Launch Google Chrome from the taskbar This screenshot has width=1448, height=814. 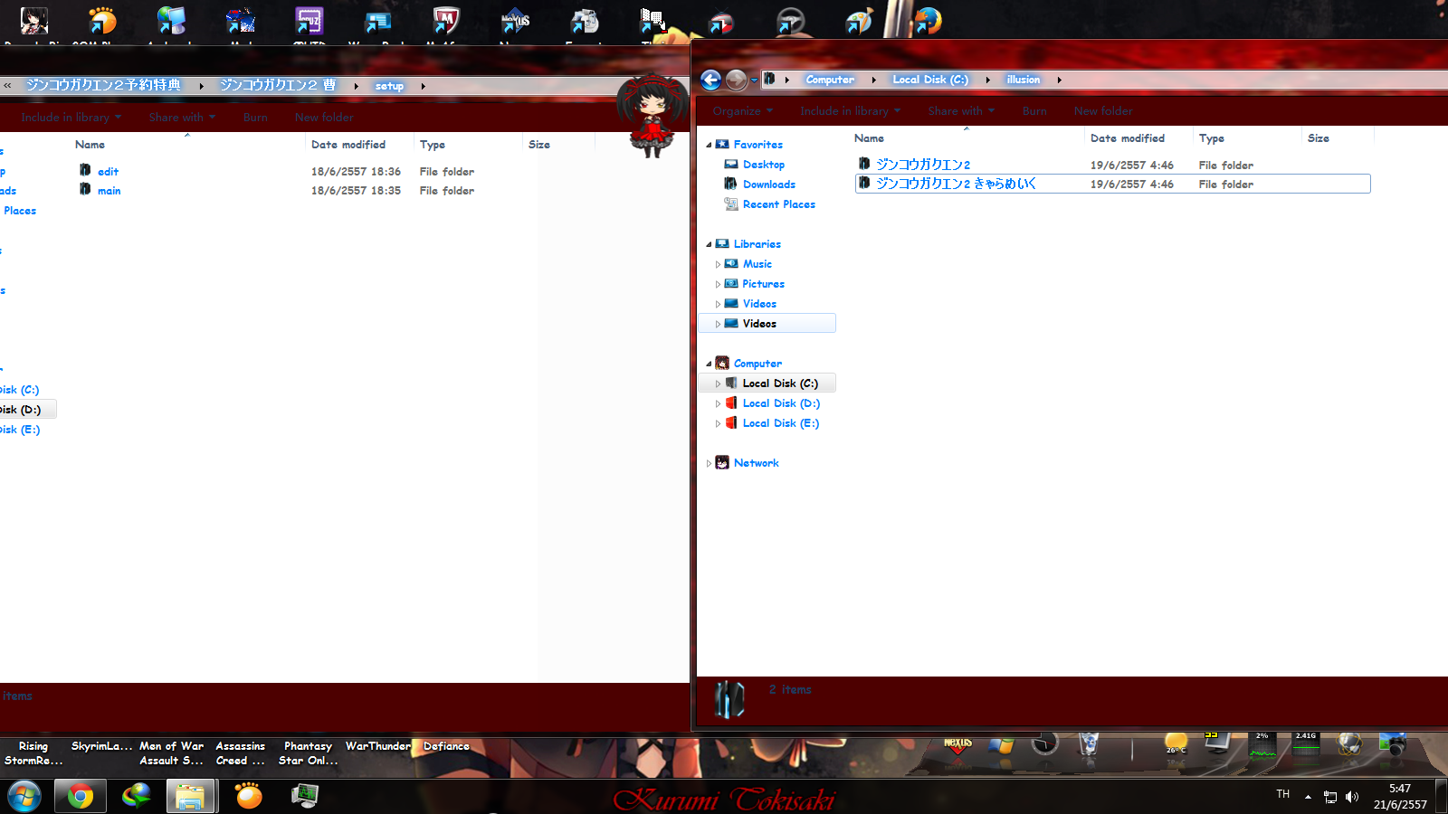[80, 796]
